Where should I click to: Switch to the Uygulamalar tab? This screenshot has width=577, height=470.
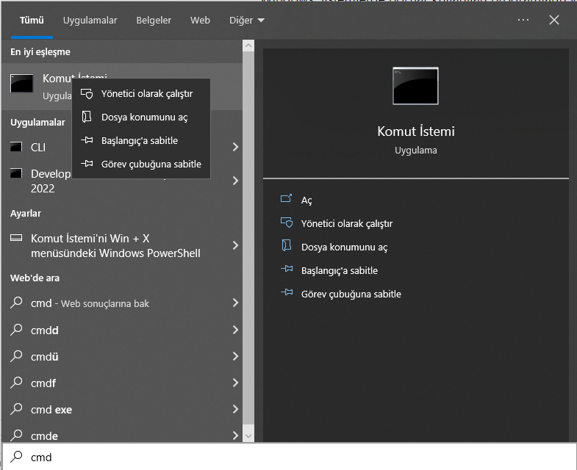(x=90, y=21)
